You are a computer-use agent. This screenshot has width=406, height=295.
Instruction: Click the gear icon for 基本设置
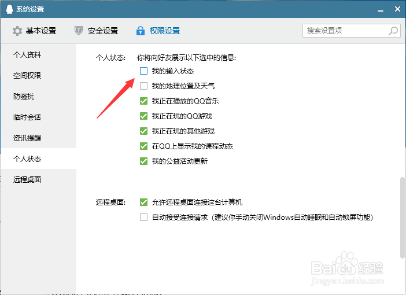point(17,31)
